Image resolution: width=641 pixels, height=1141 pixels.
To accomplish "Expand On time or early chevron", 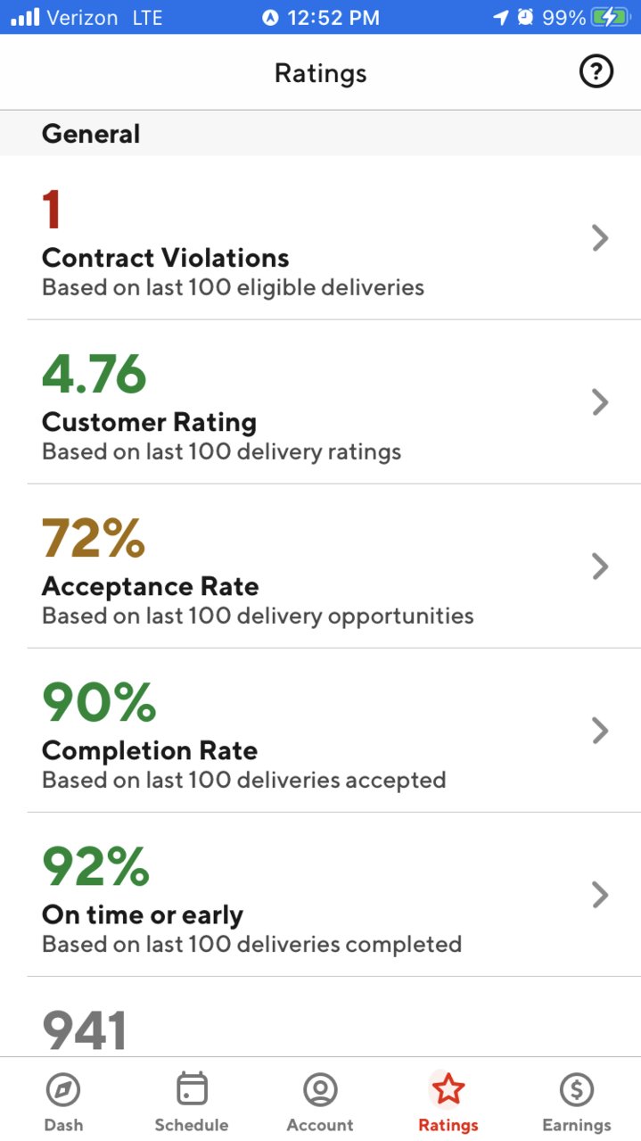I will (x=600, y=895).
